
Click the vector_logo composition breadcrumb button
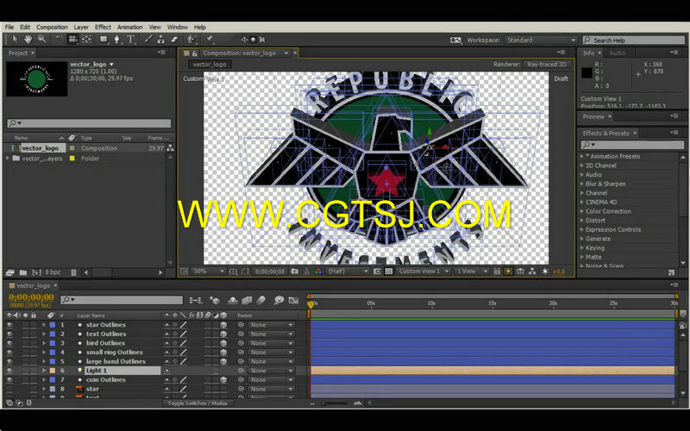tap(210, 65)
